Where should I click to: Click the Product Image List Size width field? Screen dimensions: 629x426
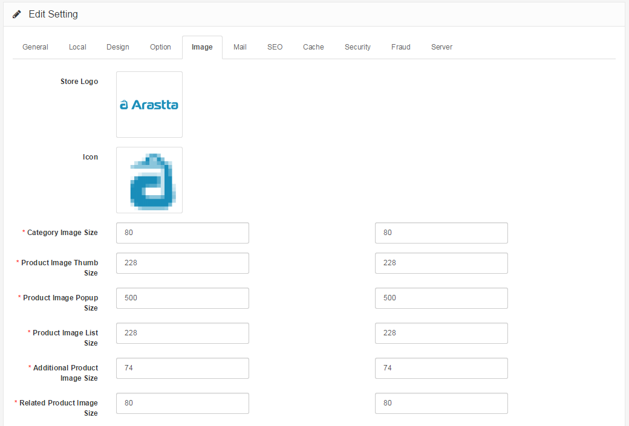click(182, 333)
